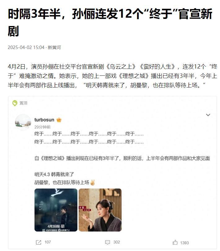Click the 1393 like count
Screen dimensions: 220x251
tap(184, 243)
